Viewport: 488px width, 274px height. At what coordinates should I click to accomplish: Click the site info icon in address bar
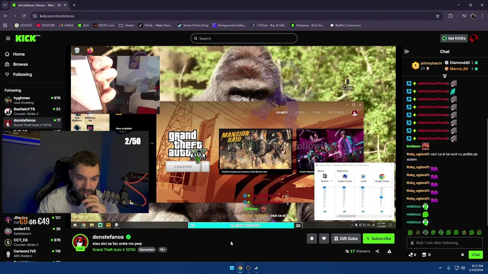tap(35, 16)
